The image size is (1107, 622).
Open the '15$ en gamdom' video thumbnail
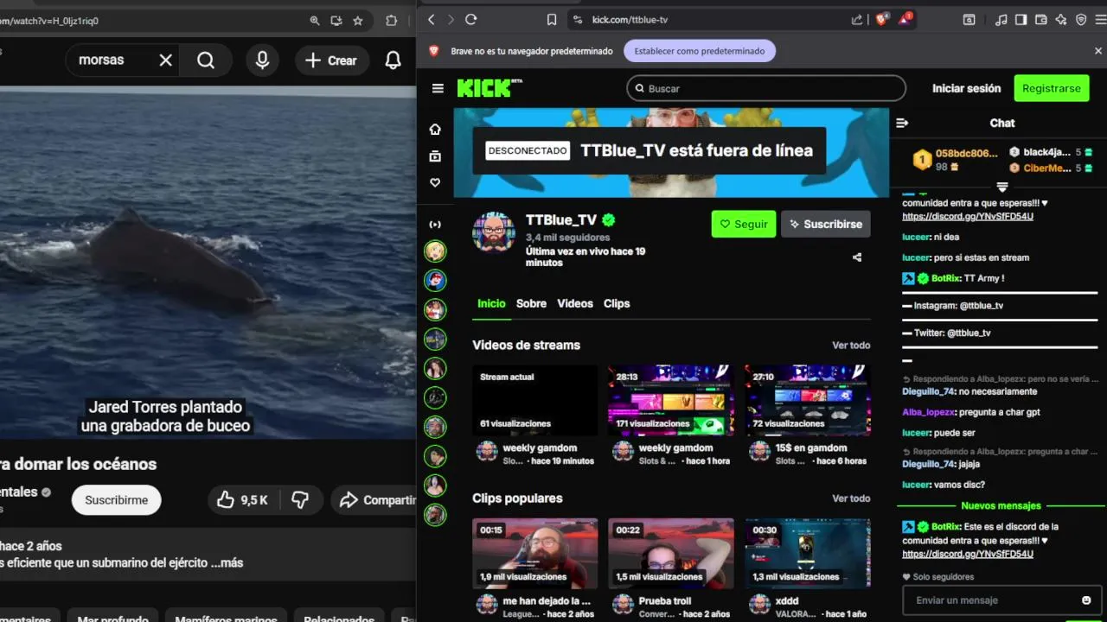coord(808,400)
